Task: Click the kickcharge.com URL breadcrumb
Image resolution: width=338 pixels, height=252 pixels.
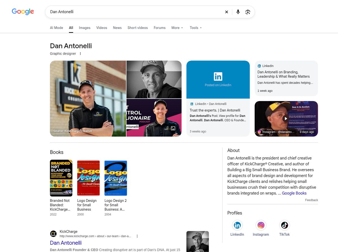Action: pos(95,236)
